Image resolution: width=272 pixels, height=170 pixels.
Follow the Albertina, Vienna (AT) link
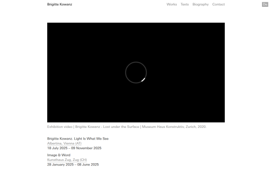coord(64,143)
